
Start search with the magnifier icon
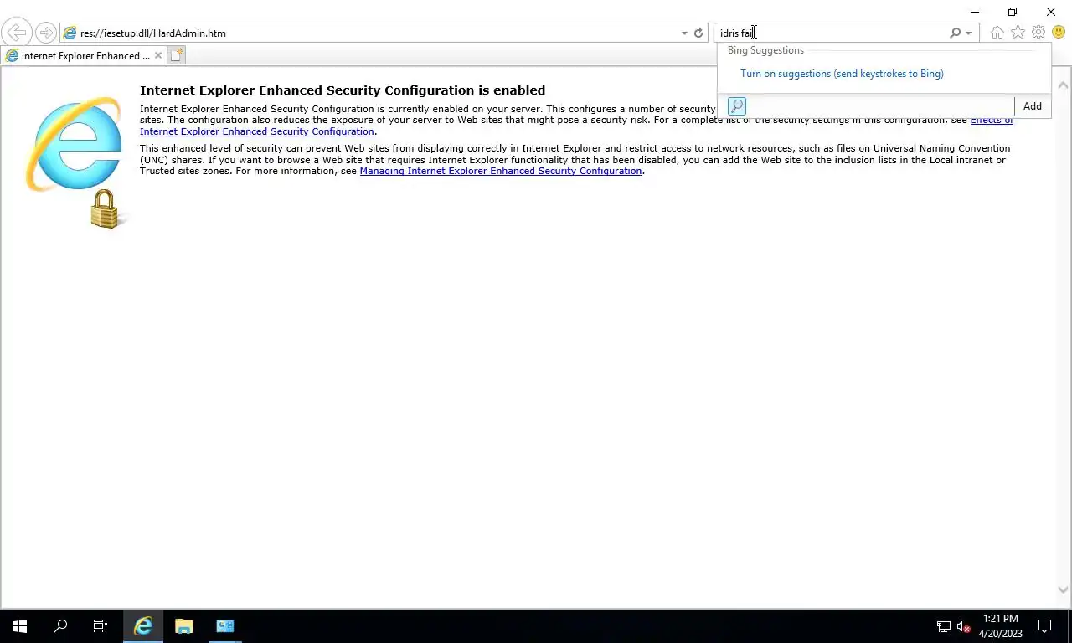955,33
